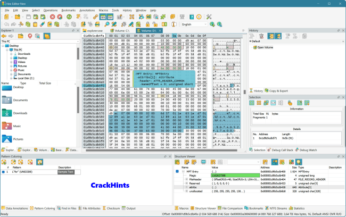Click the trash Clear History icon
This screenshot has height=217, width=346.
coord(261,36)
